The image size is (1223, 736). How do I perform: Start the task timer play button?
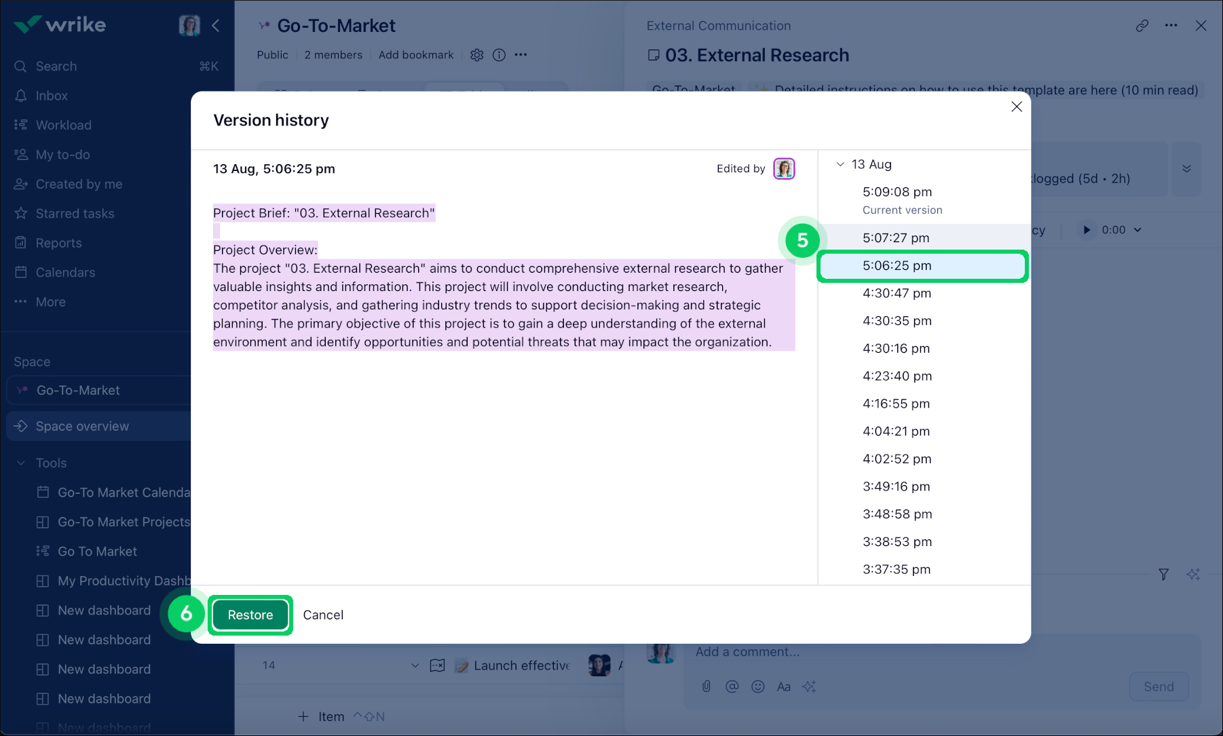click(1087, 230)
